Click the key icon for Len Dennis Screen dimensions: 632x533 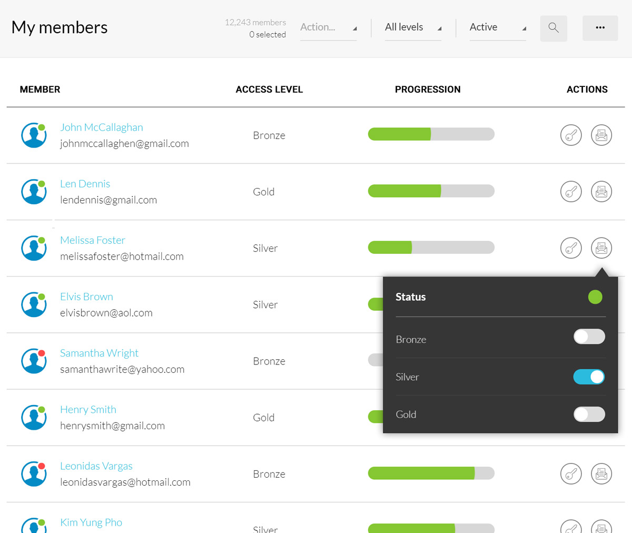(571, 192)
